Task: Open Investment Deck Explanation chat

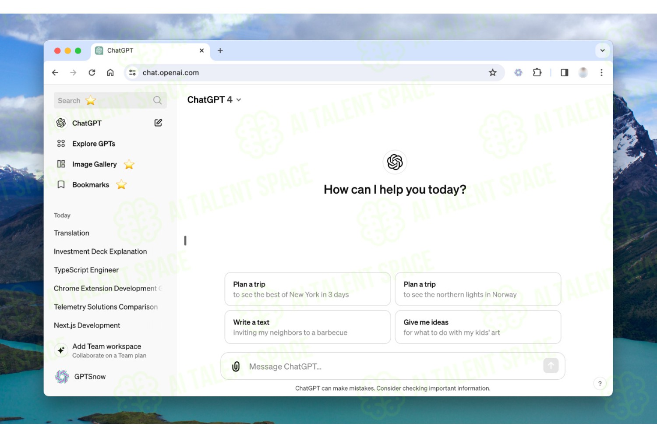Action: (x=100, y=251)
